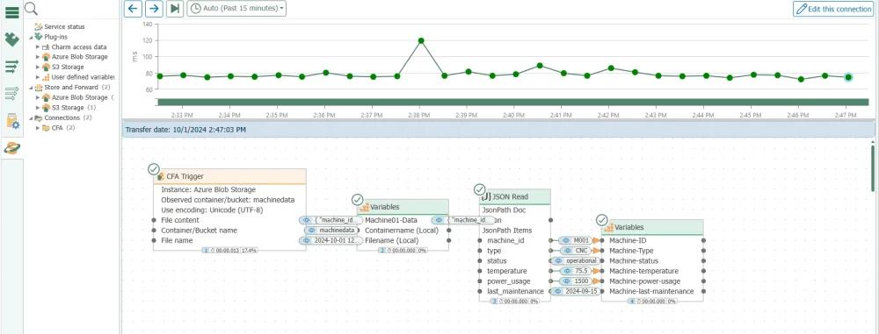Collapse the Connections tree node
The image size is (879, 334).
pyautogui.click(x=32, y=118)
